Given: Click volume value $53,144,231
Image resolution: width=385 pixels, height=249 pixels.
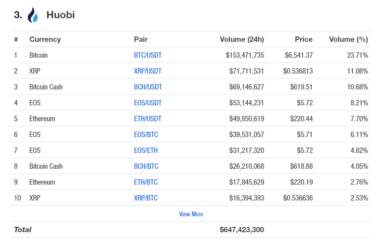Looking at the screenshot, I should click(247, 103).
